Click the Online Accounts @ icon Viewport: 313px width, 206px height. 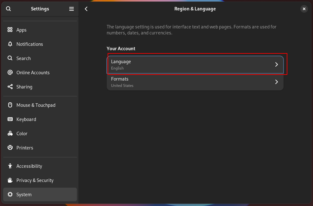pyautogui.click(x=10, y=72)
